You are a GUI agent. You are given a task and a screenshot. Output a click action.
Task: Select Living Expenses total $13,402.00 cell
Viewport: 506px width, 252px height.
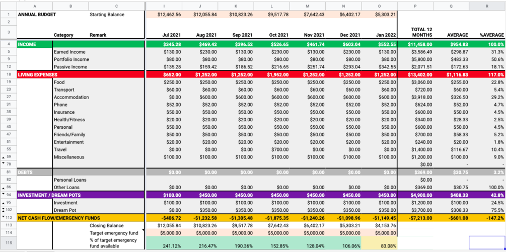[415, 74]
